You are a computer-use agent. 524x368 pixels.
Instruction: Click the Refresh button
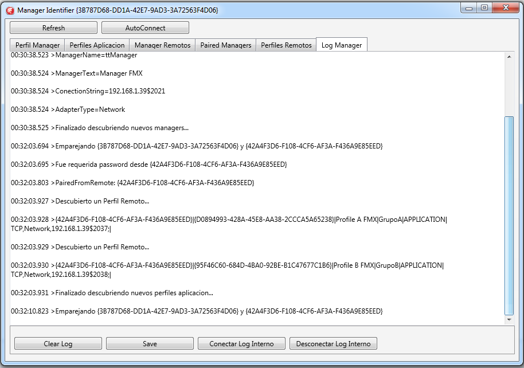tap(53, 28)
